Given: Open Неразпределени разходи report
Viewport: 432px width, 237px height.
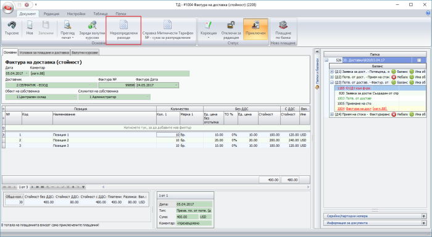Looking at the screenshot, I should 123,30.
